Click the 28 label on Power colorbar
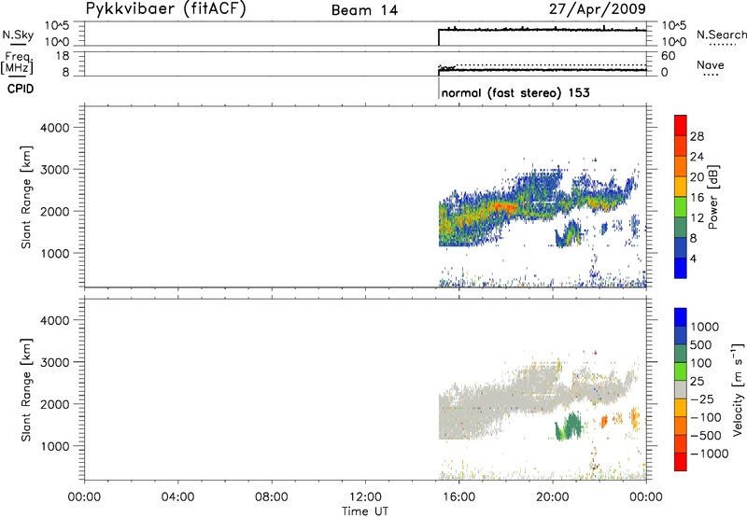The height and width of the screenshot is (517, 747). click(x=697, y=136)
